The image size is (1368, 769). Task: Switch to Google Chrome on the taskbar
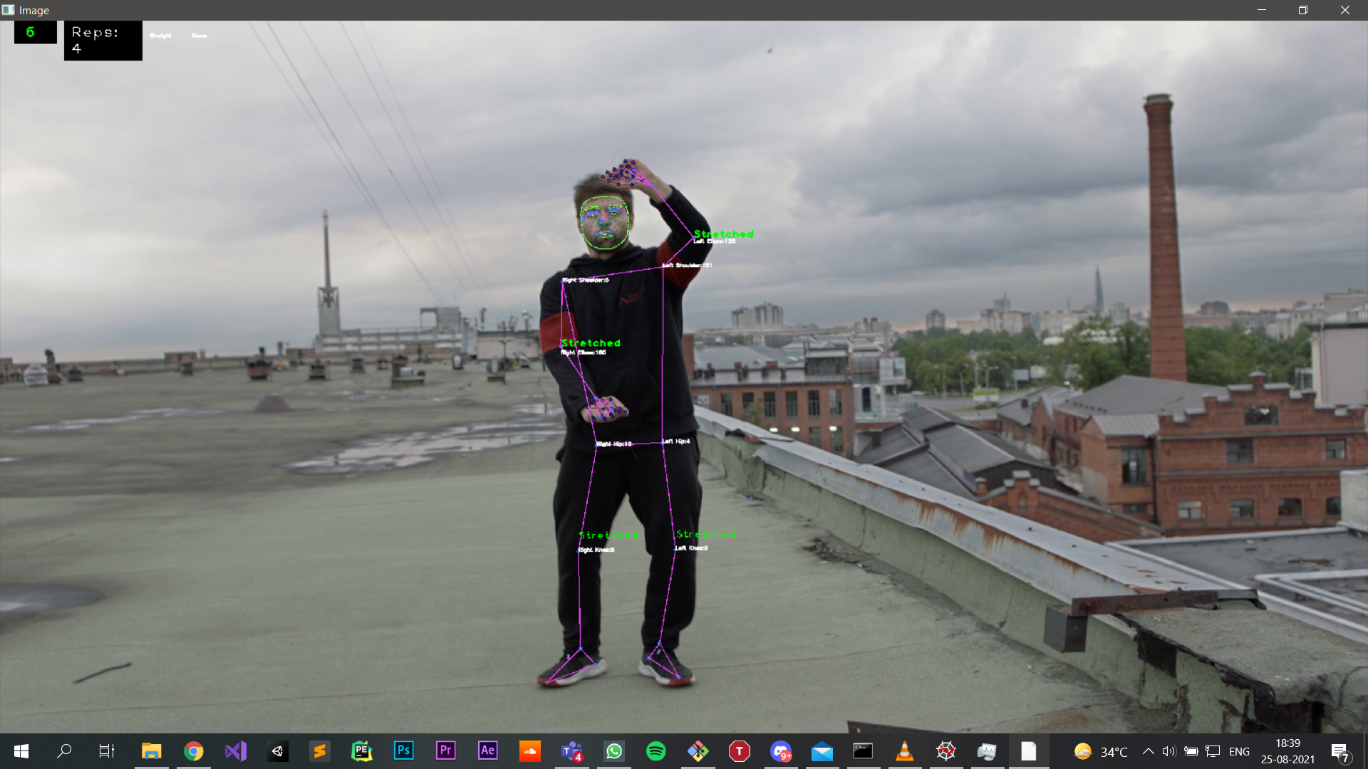pyautogui.click(x=193, y=751)
